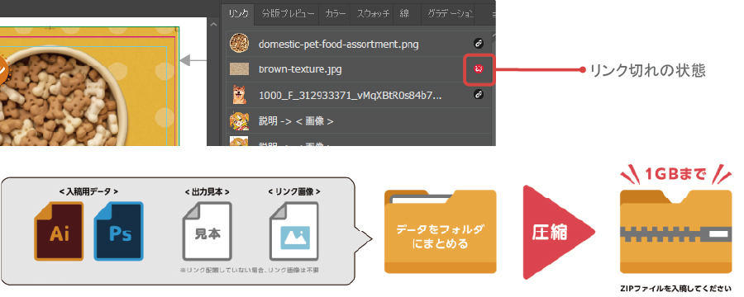Click the データをフォルダにまとめる folder icon
Image resolution: width=744 pixels, height=297 pixels.
click(x=440, y=231)
